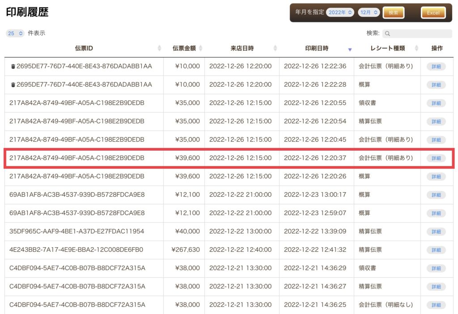This screenshot has width=458, height=314.
Task: Click the 印刷日時 column header
Action: point(317,48)
